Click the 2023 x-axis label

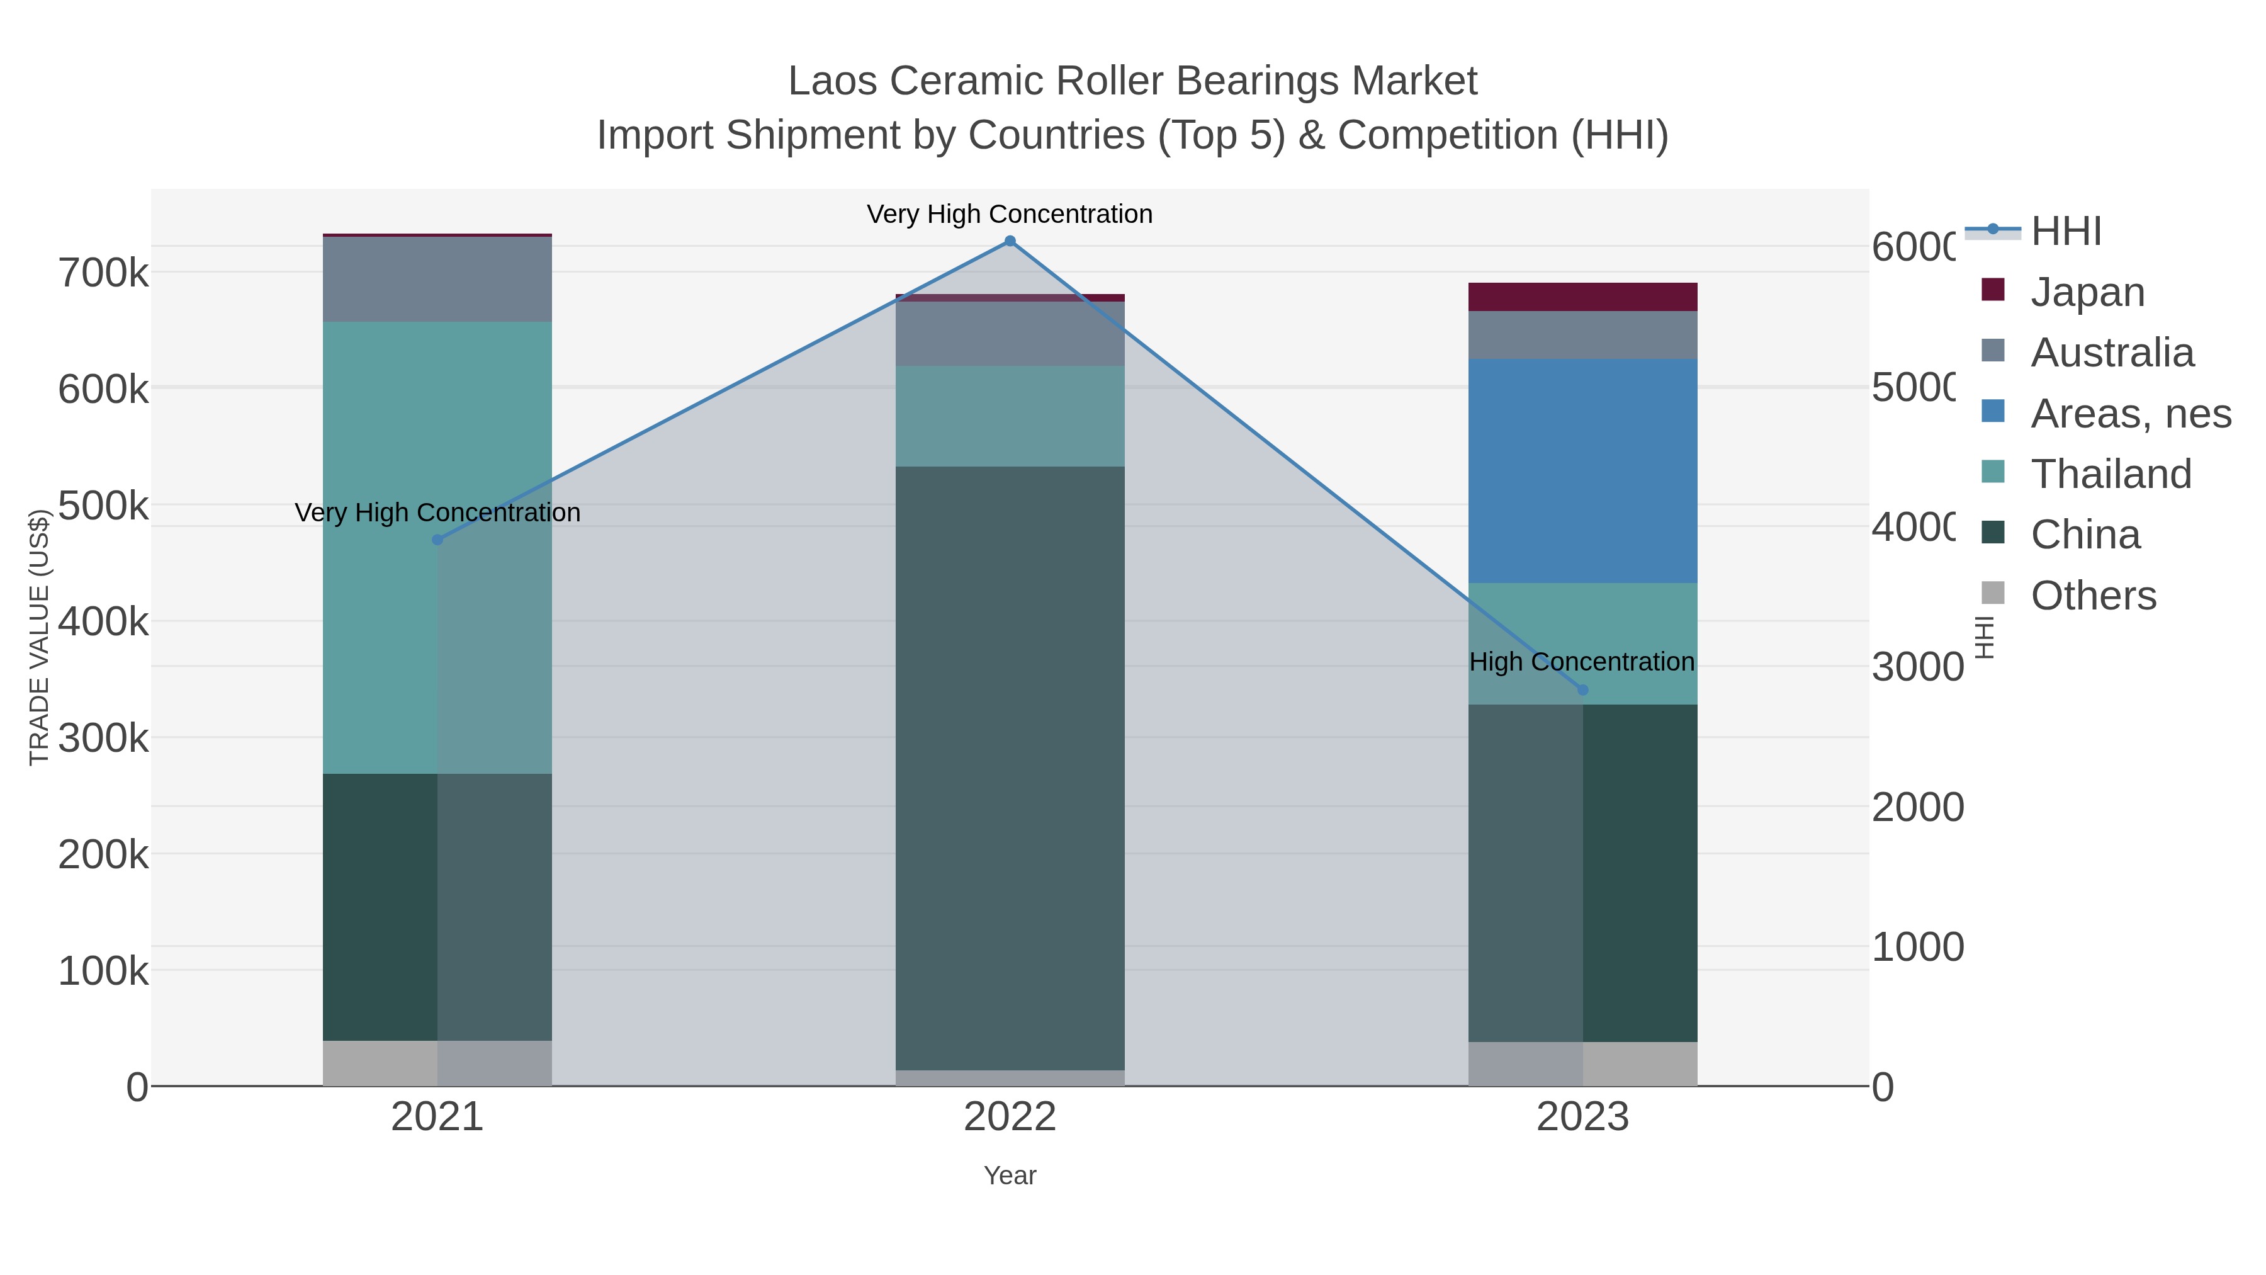[1582, 1118]
